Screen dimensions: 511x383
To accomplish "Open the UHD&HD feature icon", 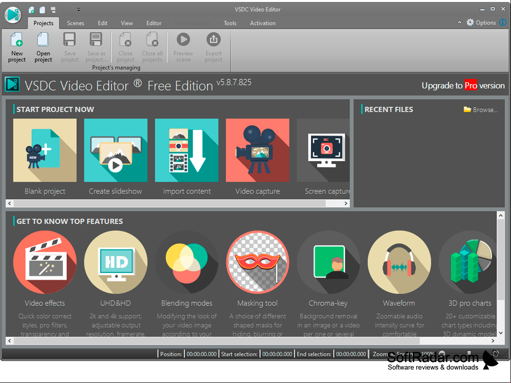I will coord(116,262).
